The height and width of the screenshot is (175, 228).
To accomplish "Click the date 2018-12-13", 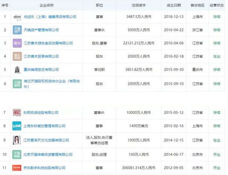I will 174,17.
